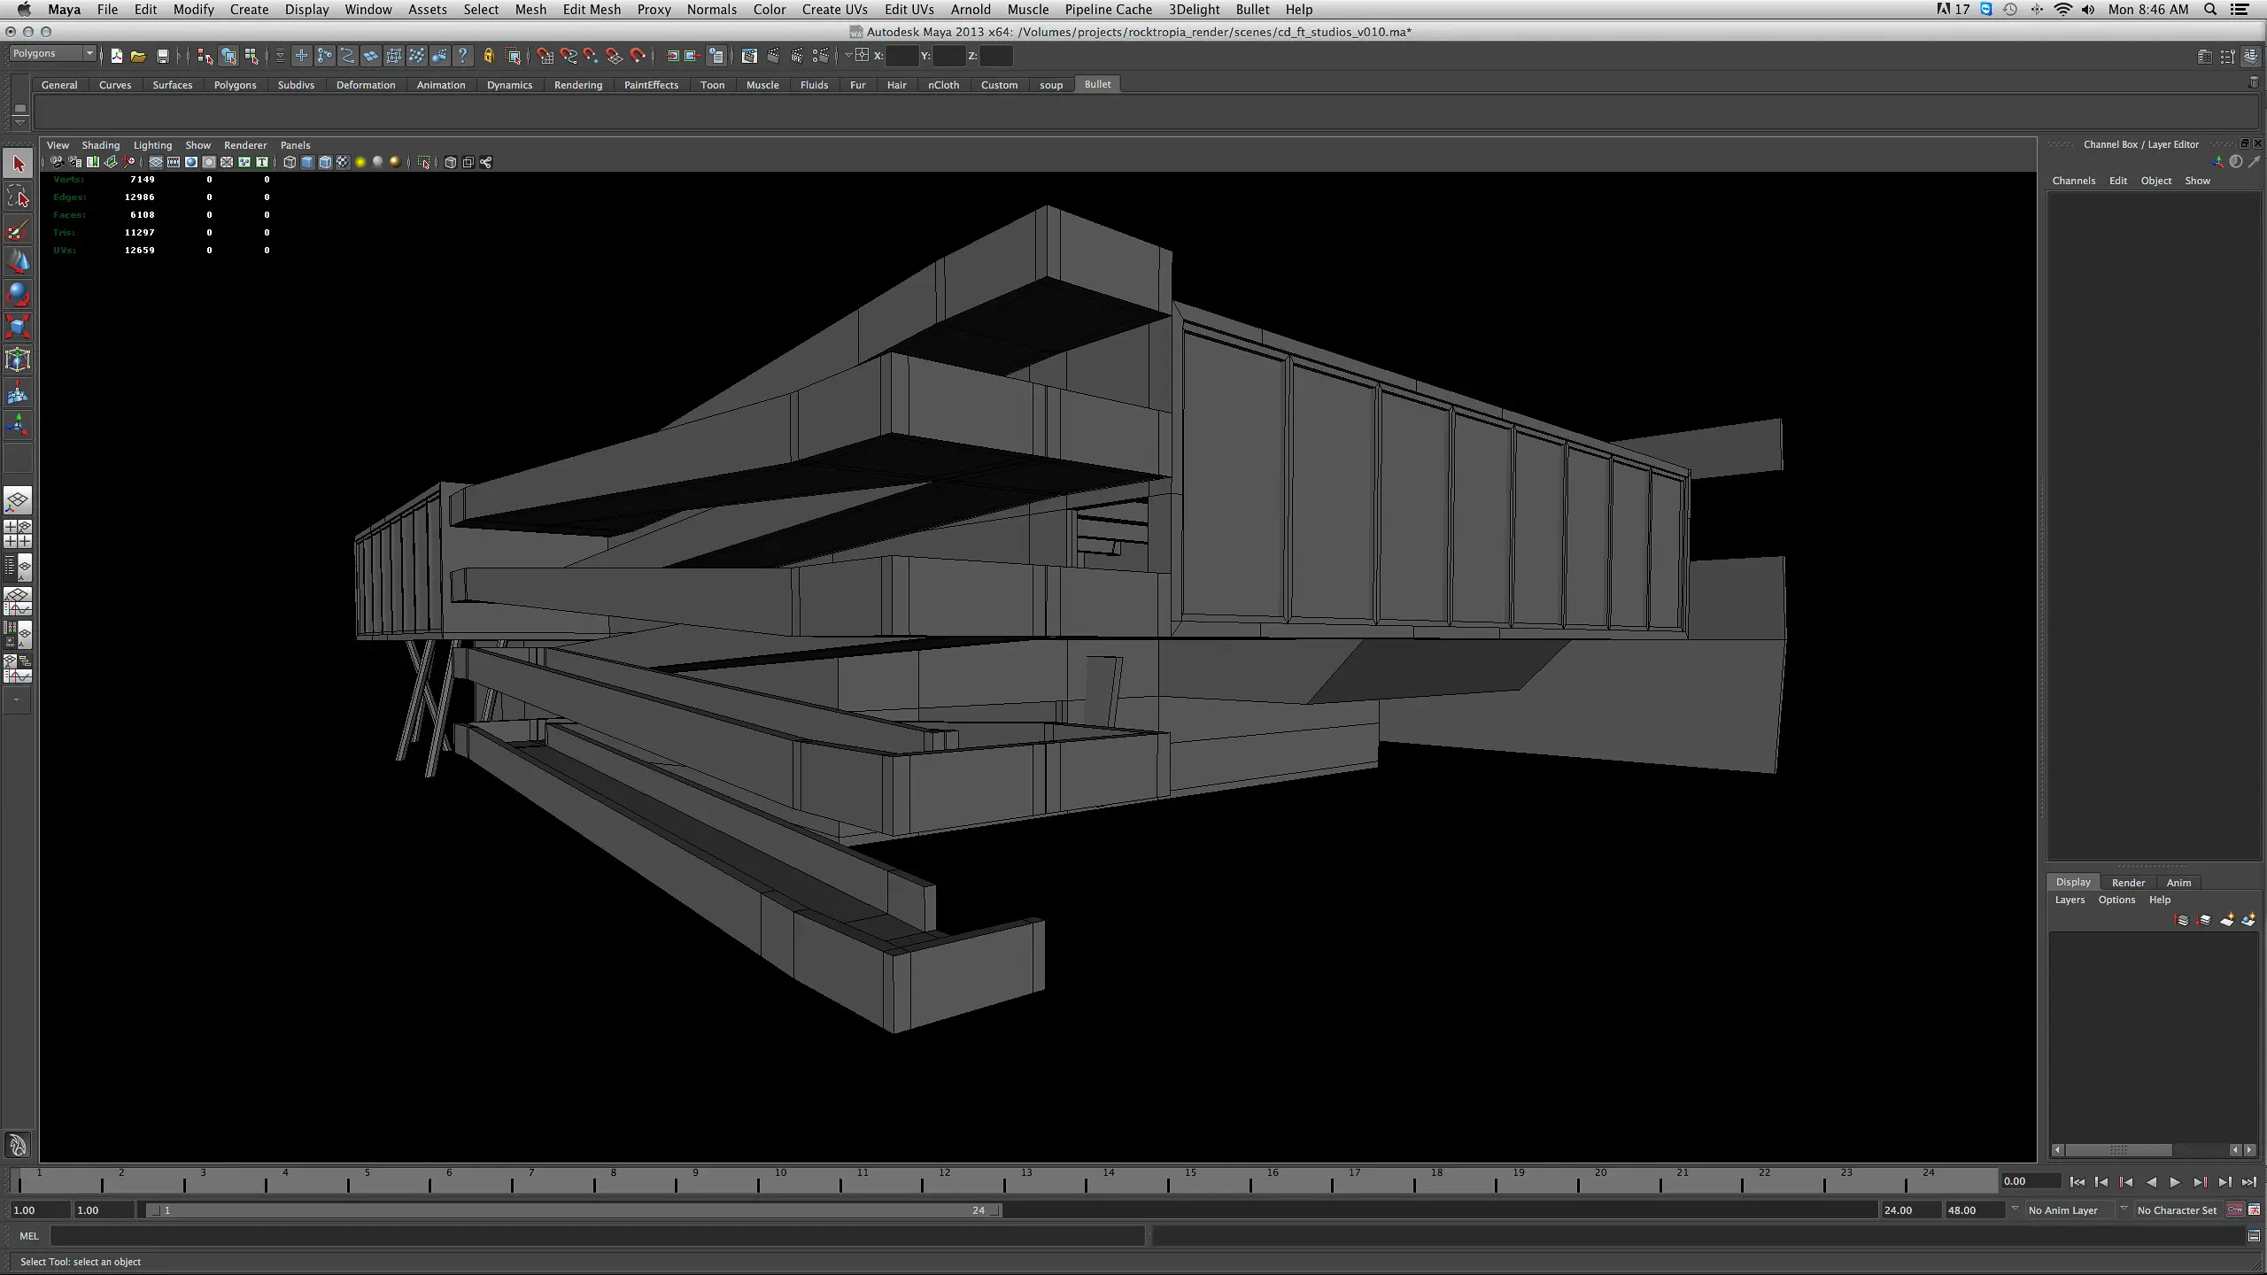Open the Edit Mesh menu
This screenshot has width=2267, height=1275.
click(x=592, y=10)
